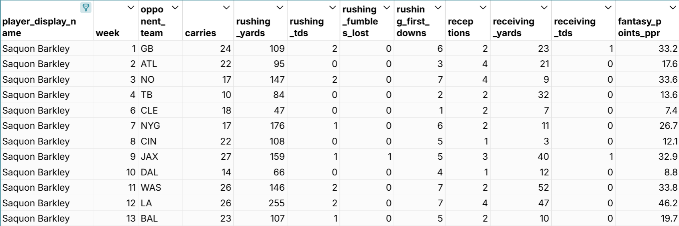Open the week column dropdown arrow
Viewport: 679px width, 226px height.
tap(130, 8)
